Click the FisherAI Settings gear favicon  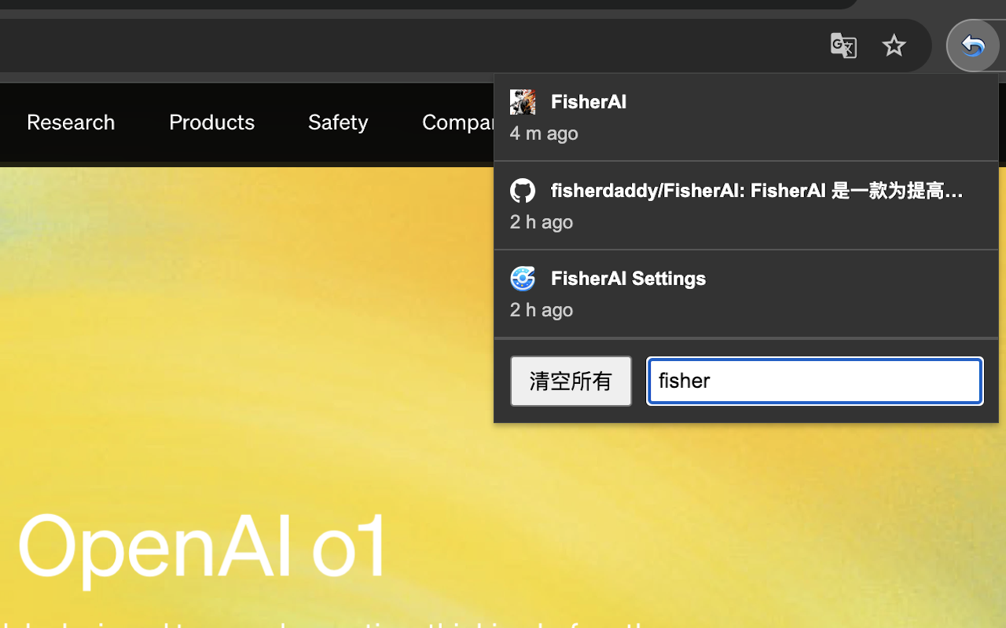(523, 279)
